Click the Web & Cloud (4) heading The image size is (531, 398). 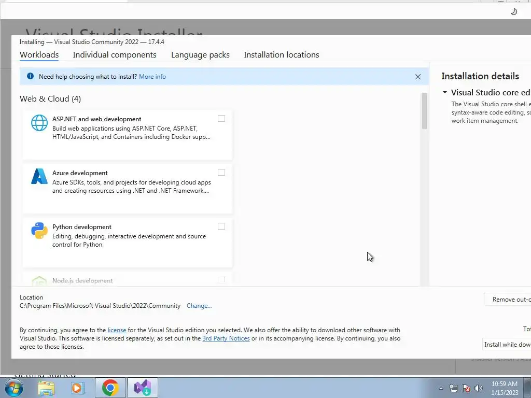pos(50,99)
